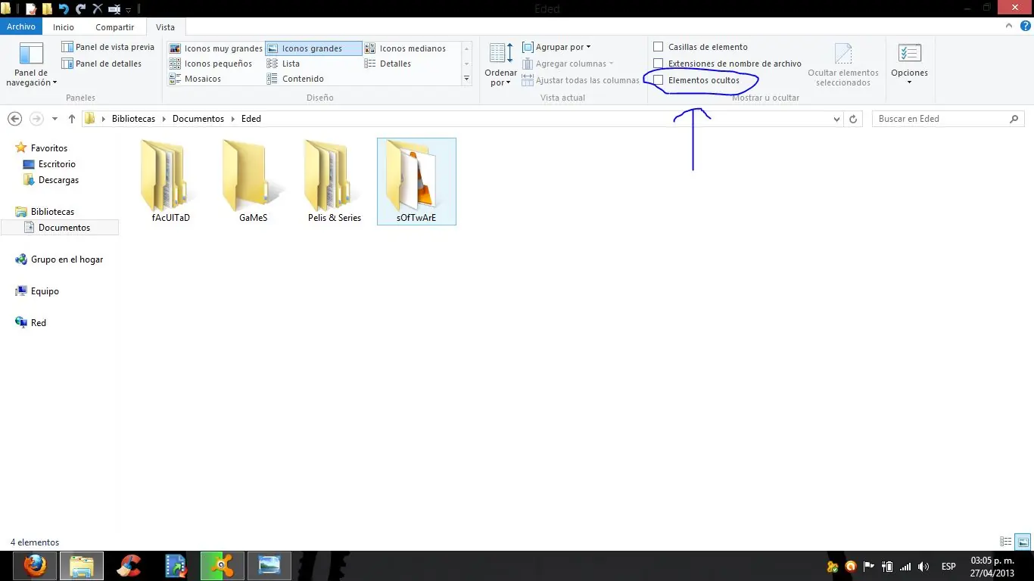
Task: Expand the layout gallery more arrow
Action: (466, 79)
